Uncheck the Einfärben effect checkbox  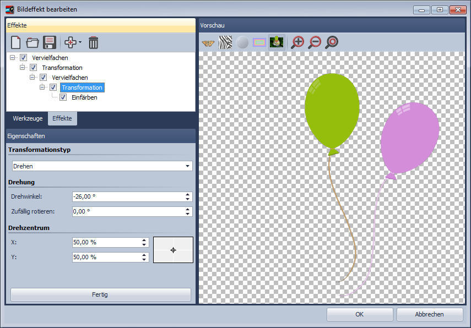coord(63,97)
